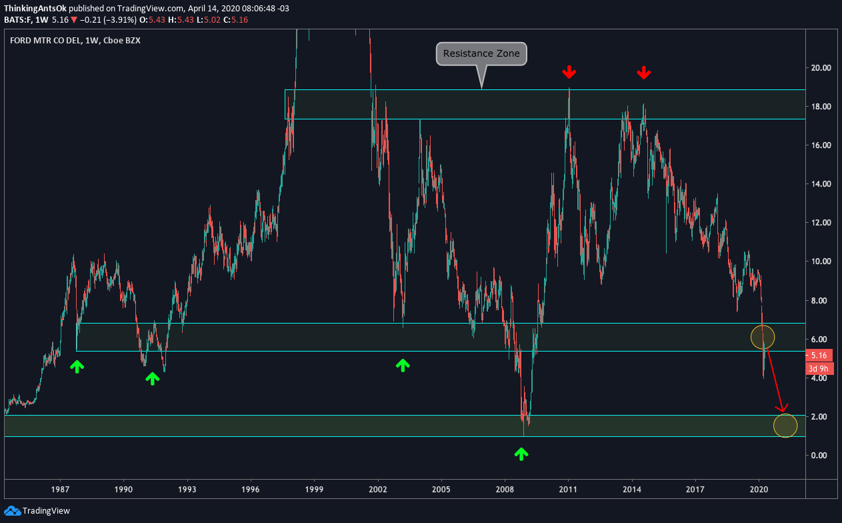Open the ThinkingAntsOk author name
The height and width of the screenshot is (523, 842).
35,9
